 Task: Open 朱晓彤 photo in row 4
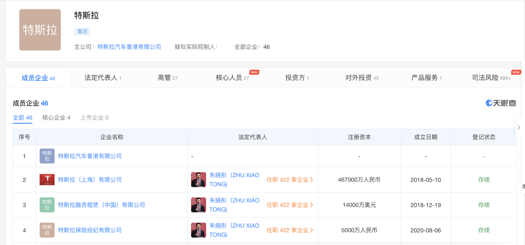pos(198,230)
